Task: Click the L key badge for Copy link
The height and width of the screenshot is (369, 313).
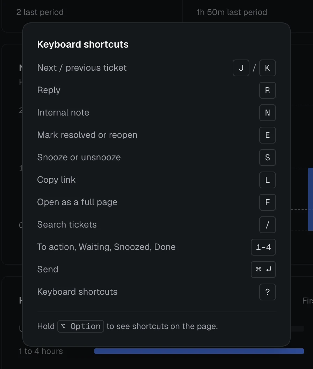Action: [268, 180]
